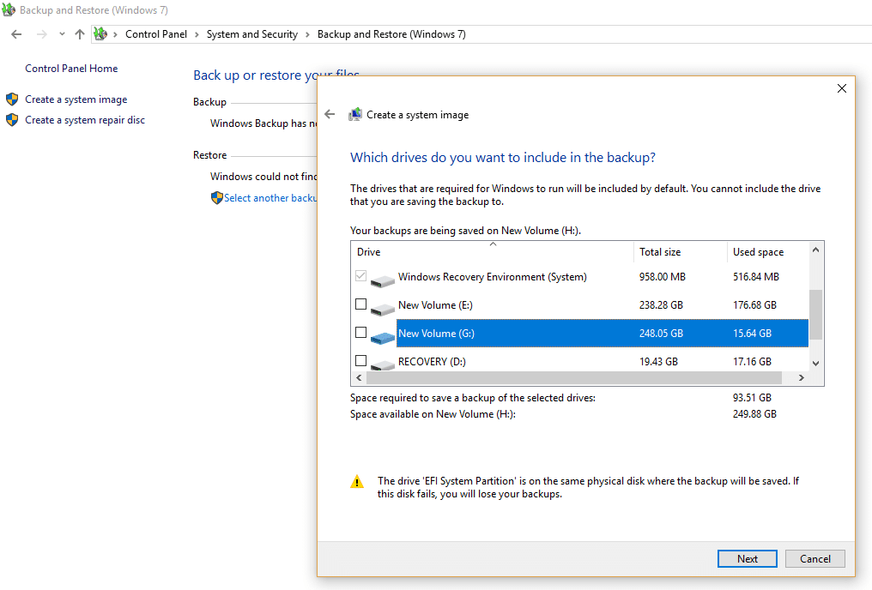Expand chevron after Control Panel breadcrumb
The image size is (872, 590).
[197, 34]
